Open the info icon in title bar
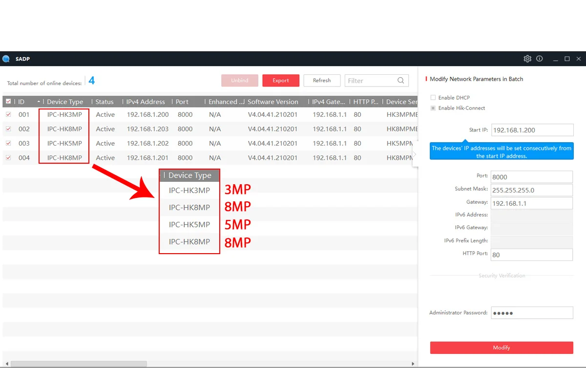586x368 pixels. pos(540,59)
